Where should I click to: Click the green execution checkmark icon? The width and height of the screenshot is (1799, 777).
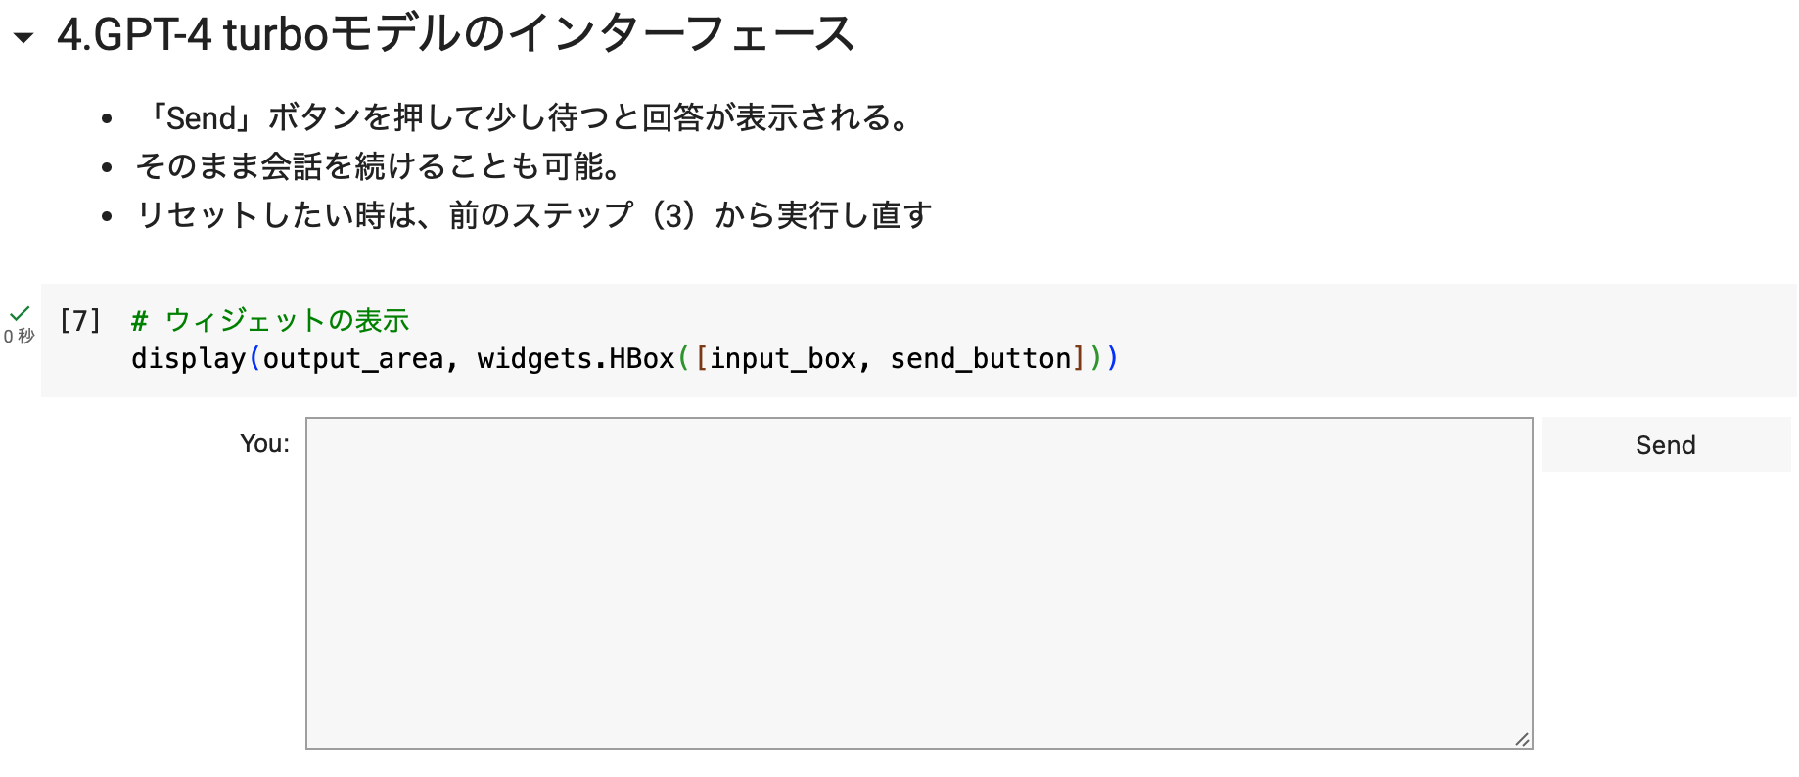pyautogui.click(x=20, y=314)
